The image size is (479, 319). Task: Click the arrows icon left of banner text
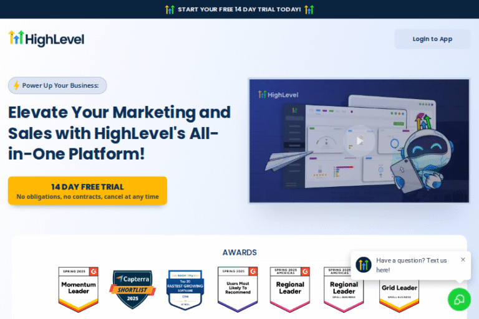(x=170, y=9)
